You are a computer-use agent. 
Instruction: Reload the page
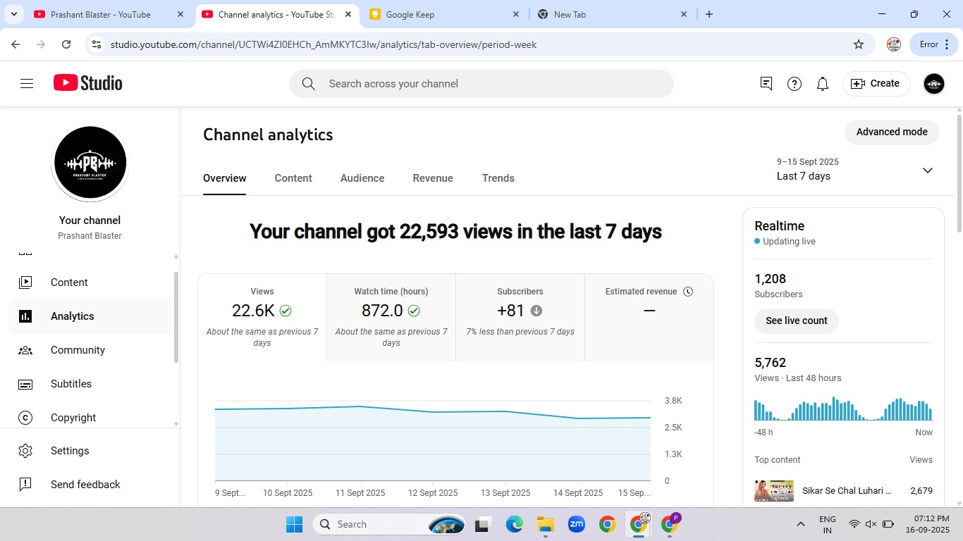pyautogui.click(x=66, y=44)
